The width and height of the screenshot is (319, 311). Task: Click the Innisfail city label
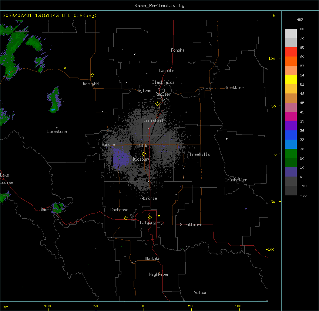(x=154, y=120)
